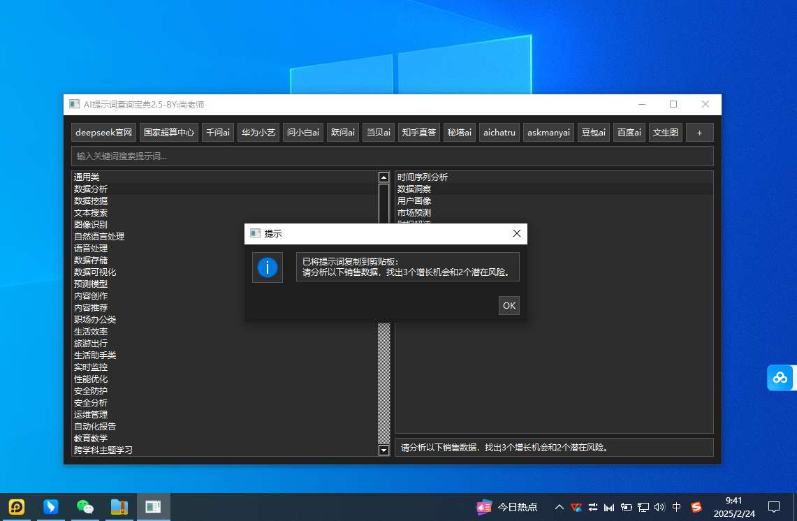Close the 提示 dialog with its X
Image resolution: width=797 pixels, height=521 pixels.
click(x=516, y=233)
